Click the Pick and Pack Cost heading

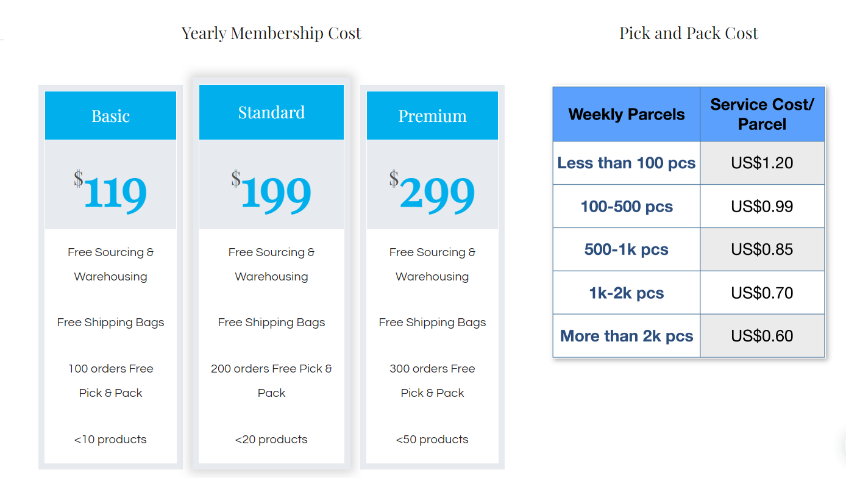click(x=689, y=33)
